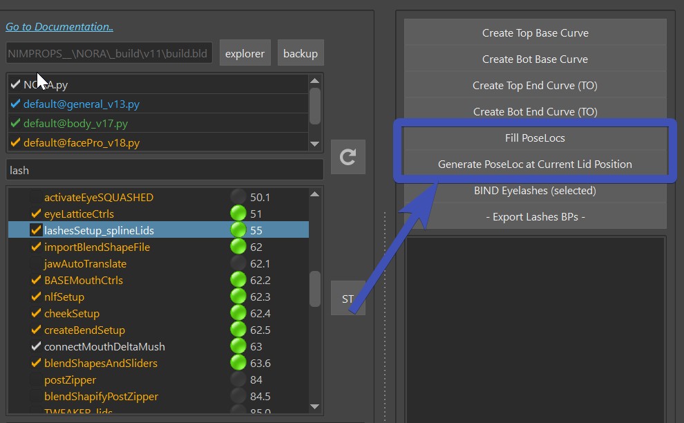Click grey status ball for postZipper
Image resolution: width=684 pixels, height=423 pixels.
click(238, 379)
